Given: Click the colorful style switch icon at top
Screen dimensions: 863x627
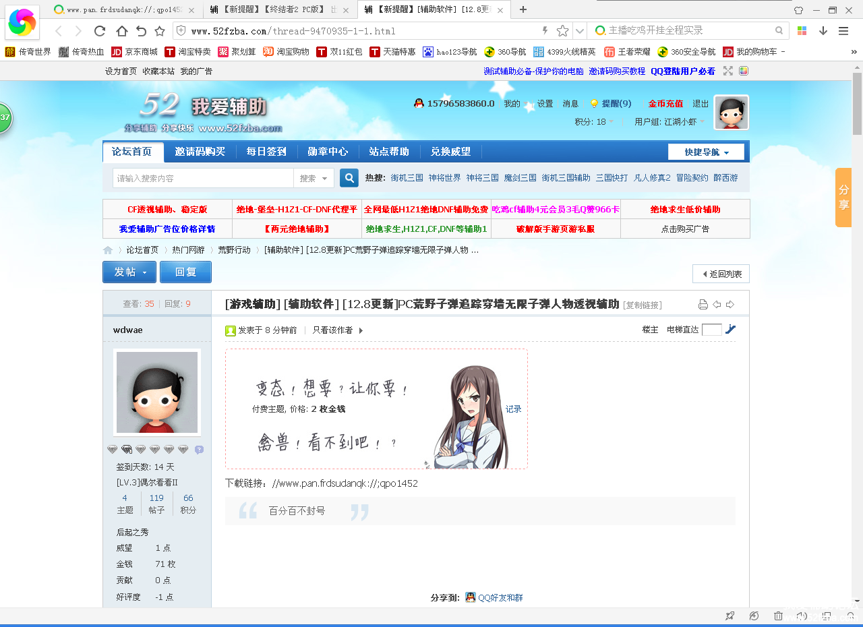Looking at the screenshot, I should point(744,71).
